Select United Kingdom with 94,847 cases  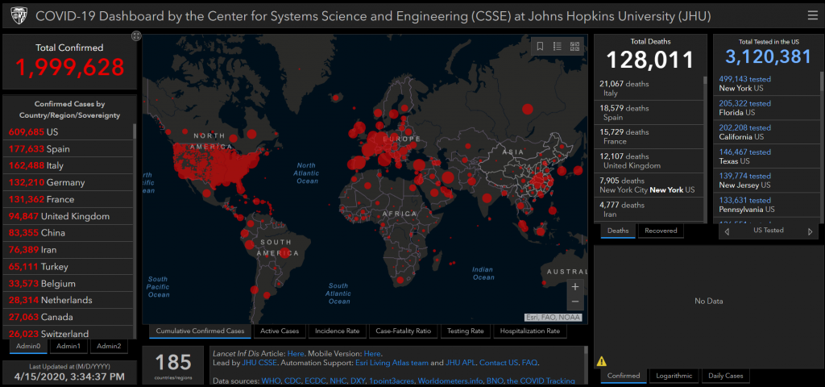[x=68, y=216]
